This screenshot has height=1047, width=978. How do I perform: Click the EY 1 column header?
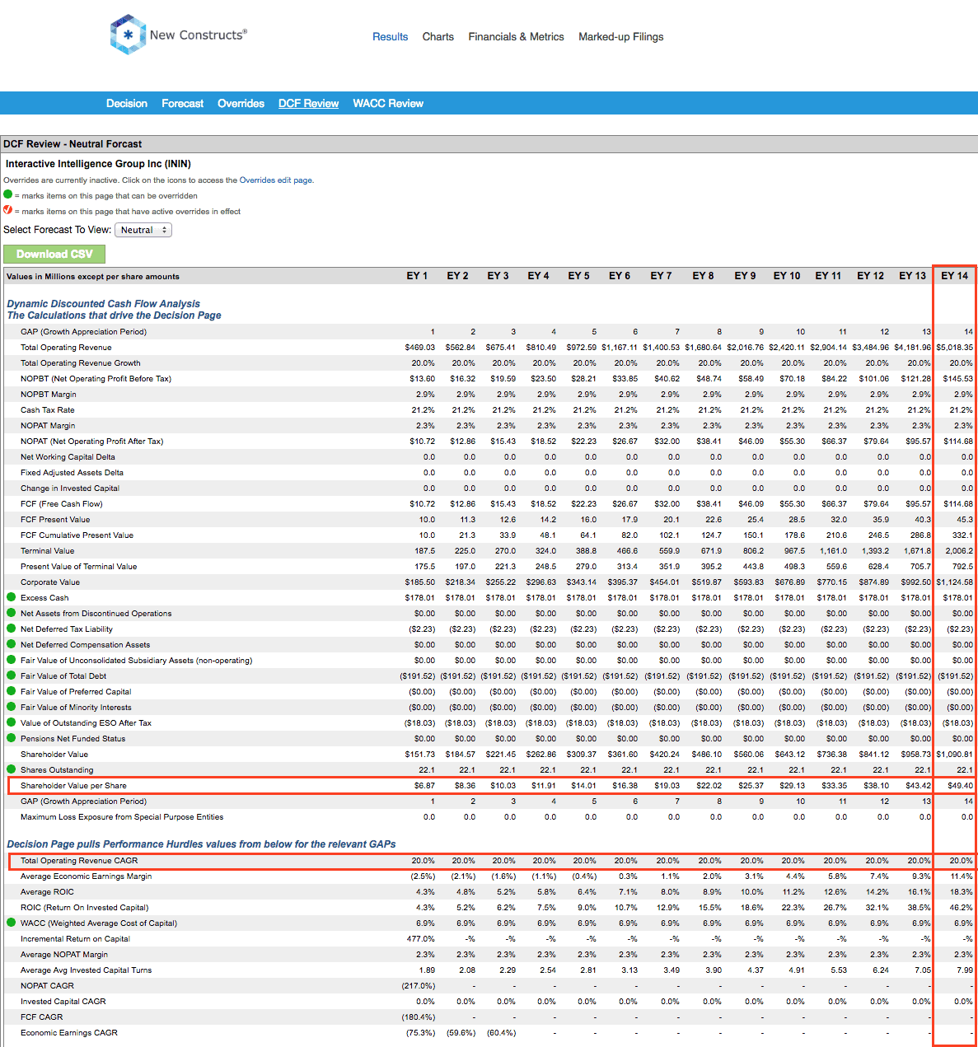coord(417,276)
